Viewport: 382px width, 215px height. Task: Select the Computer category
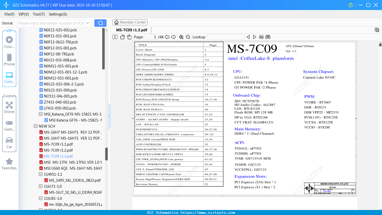9,77
